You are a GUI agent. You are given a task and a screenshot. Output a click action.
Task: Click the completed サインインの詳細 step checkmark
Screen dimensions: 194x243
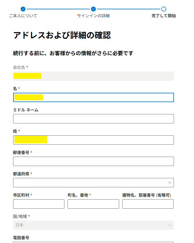coord(94,9)
